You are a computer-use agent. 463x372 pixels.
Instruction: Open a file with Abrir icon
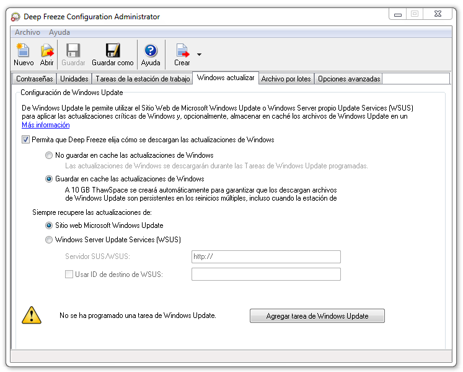pos(47,50)
